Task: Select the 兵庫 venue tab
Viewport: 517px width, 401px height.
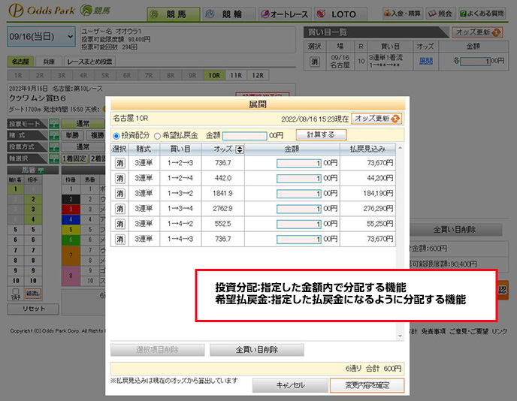Action: pos(49,62)
